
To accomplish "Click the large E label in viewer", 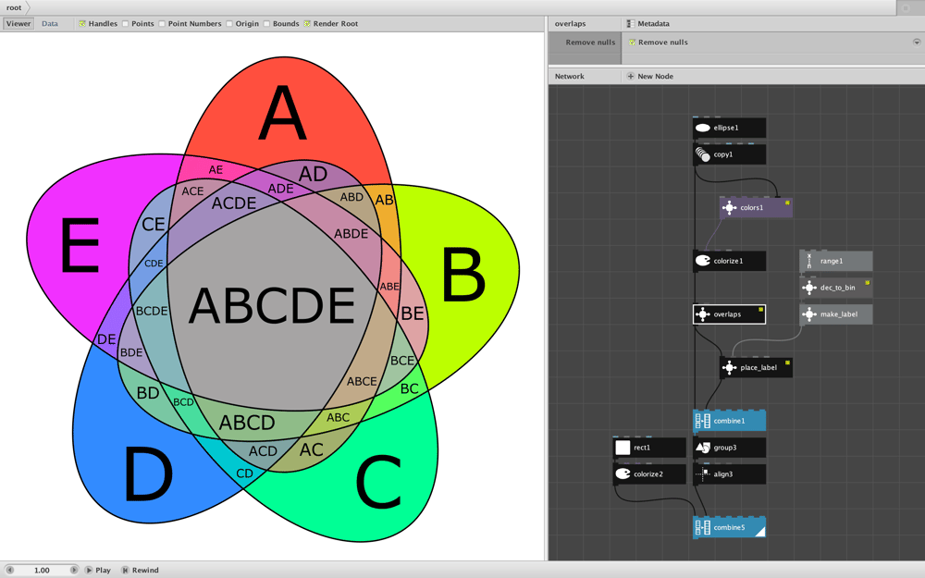I will [x=80, y=245].
